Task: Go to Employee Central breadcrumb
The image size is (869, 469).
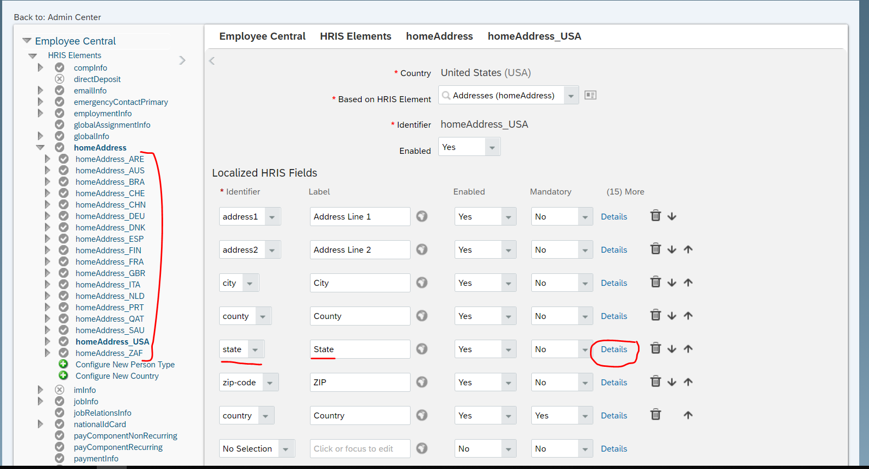Action: [262, 36]
